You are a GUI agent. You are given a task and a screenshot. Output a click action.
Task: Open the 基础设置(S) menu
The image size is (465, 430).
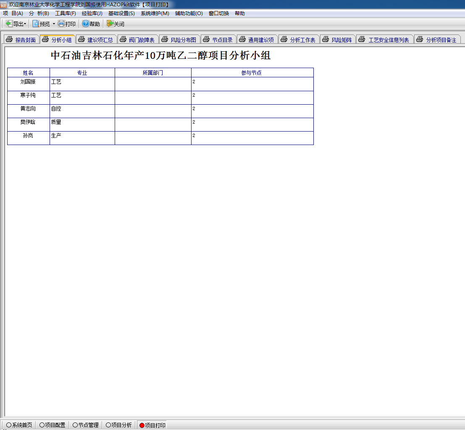point(121,13)
